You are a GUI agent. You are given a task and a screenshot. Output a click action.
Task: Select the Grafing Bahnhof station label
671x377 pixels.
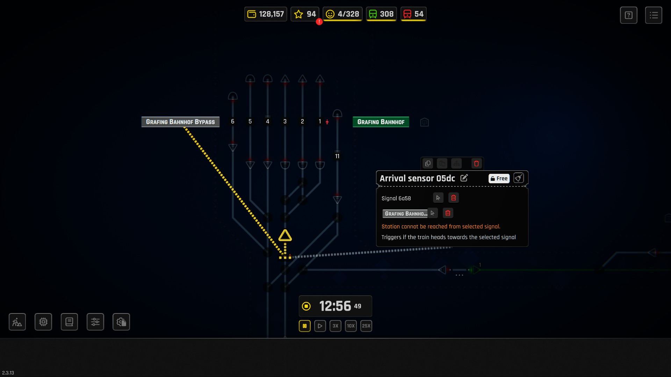[x=381, y=122]
